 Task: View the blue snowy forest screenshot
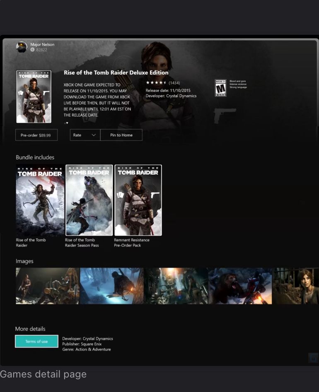point(112,286)
